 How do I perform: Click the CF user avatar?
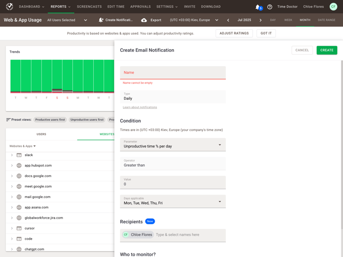[333, 7]
